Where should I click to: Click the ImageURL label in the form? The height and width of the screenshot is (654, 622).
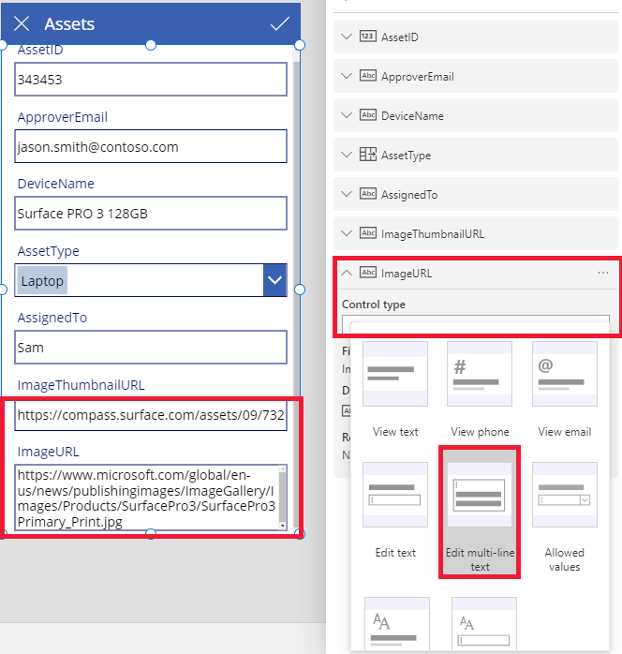pos(49,452)
